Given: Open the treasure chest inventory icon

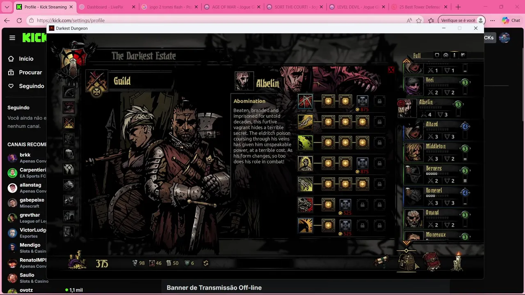Looking at the screenshot, I should pyautogui.click(x=408, y=261).
